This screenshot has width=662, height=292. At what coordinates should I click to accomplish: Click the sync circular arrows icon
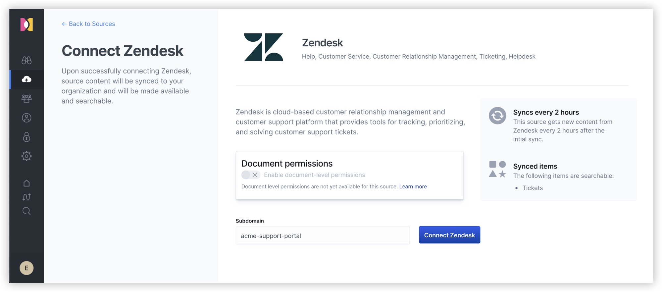pos(497,116)
